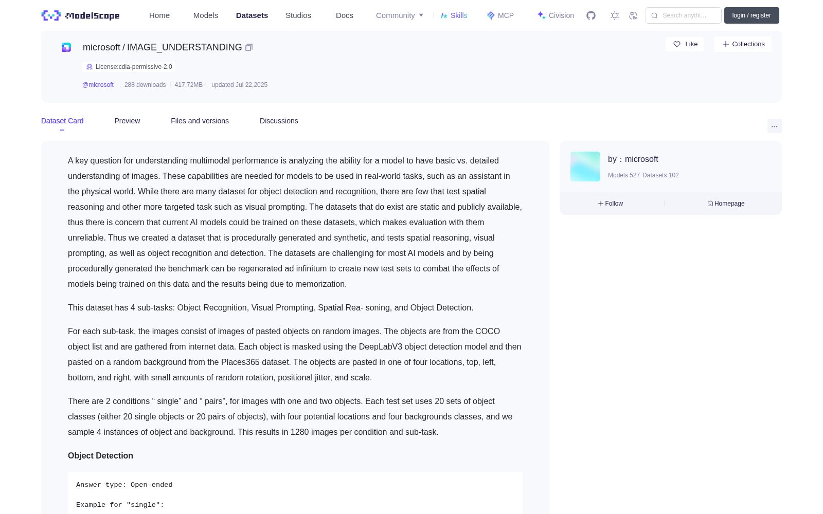
Task: Click the 'Example for "single":' code line
Action: pos(120,505)
